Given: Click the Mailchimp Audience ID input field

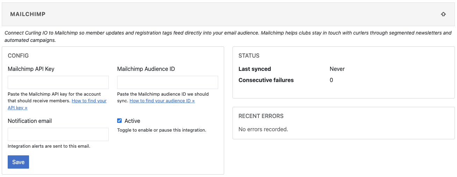Looking at the screenshot, I should 167,82.
